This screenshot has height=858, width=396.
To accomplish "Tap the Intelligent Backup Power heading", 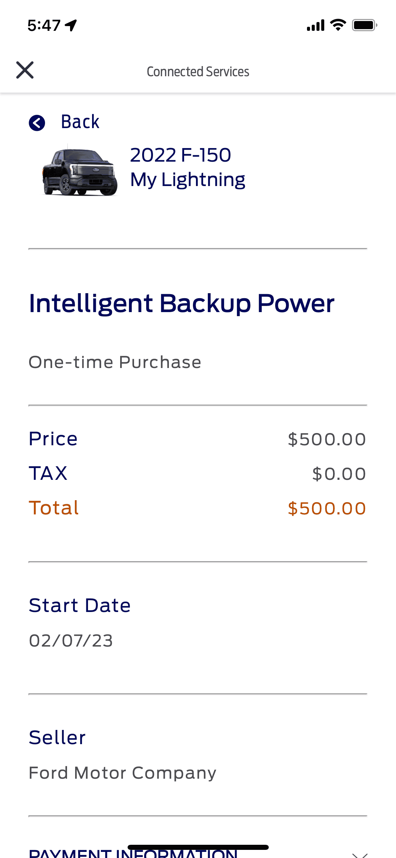I will click(x=182, y=303).
